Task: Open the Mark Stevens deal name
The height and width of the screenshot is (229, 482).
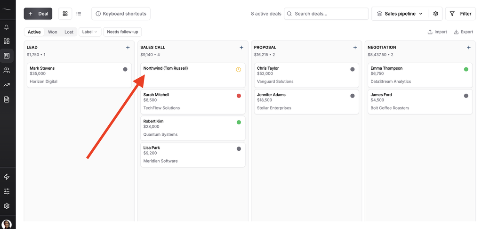Action: pyautogui.click(x=42, y=68)
